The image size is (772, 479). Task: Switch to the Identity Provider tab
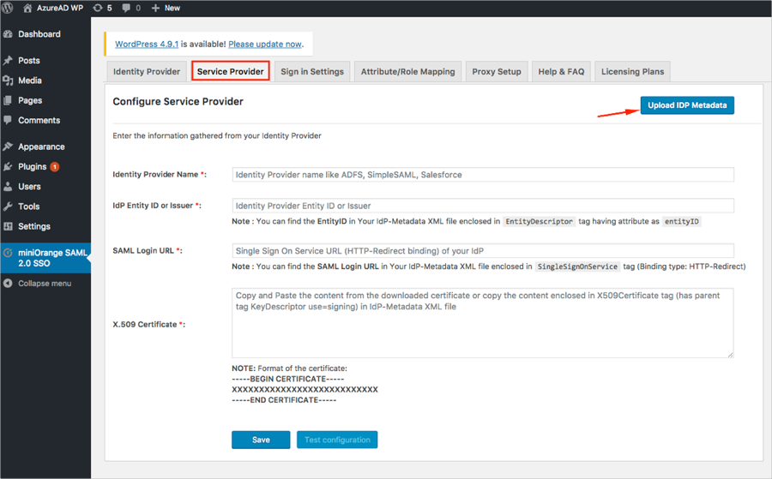147,71
